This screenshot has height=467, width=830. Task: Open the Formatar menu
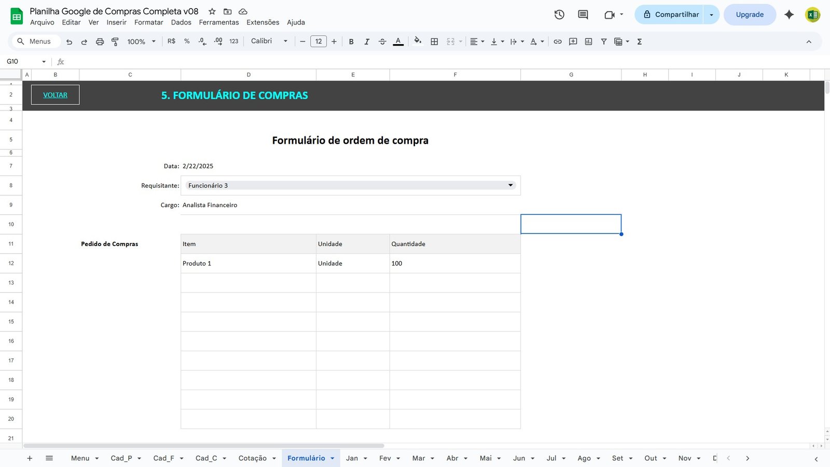coord(148,22)
